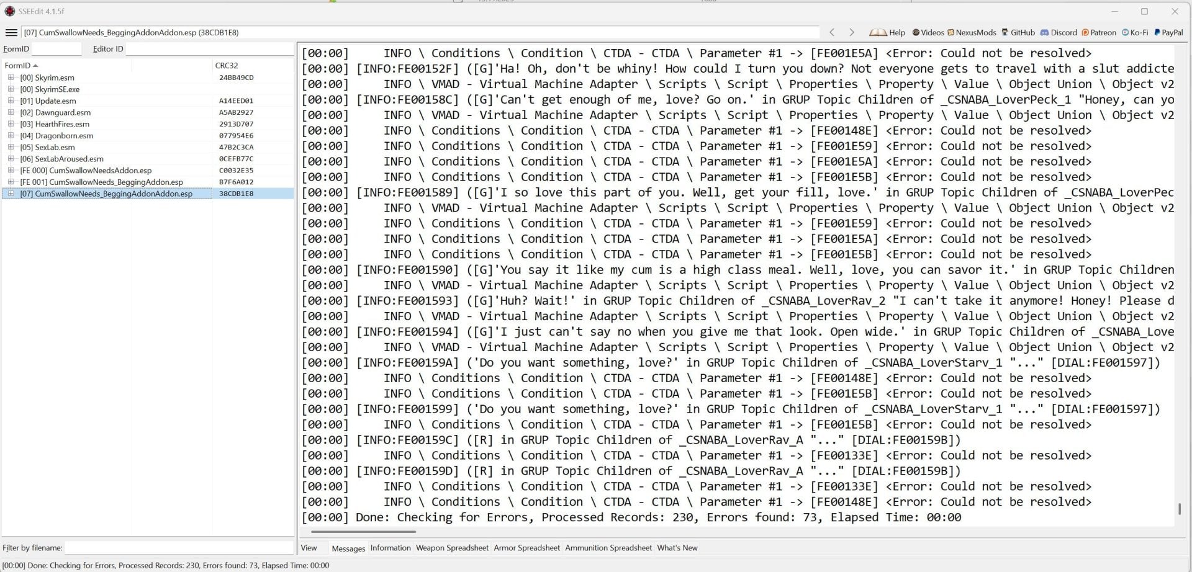Open the GitHub link

coord(1018,32)
